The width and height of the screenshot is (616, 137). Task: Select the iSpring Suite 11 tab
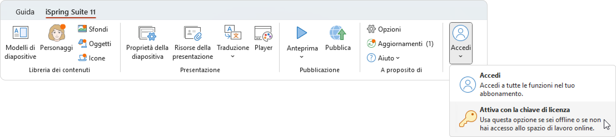[x=71, y=12]
